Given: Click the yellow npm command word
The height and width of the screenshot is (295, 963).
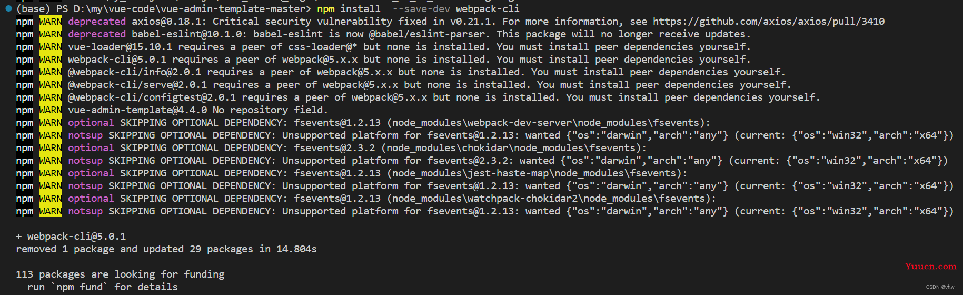Looking at the screenshot, I should [325, 9].
